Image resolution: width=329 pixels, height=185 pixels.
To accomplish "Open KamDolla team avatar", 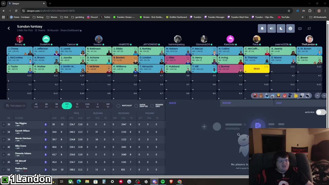I will [x=230, y=39].
